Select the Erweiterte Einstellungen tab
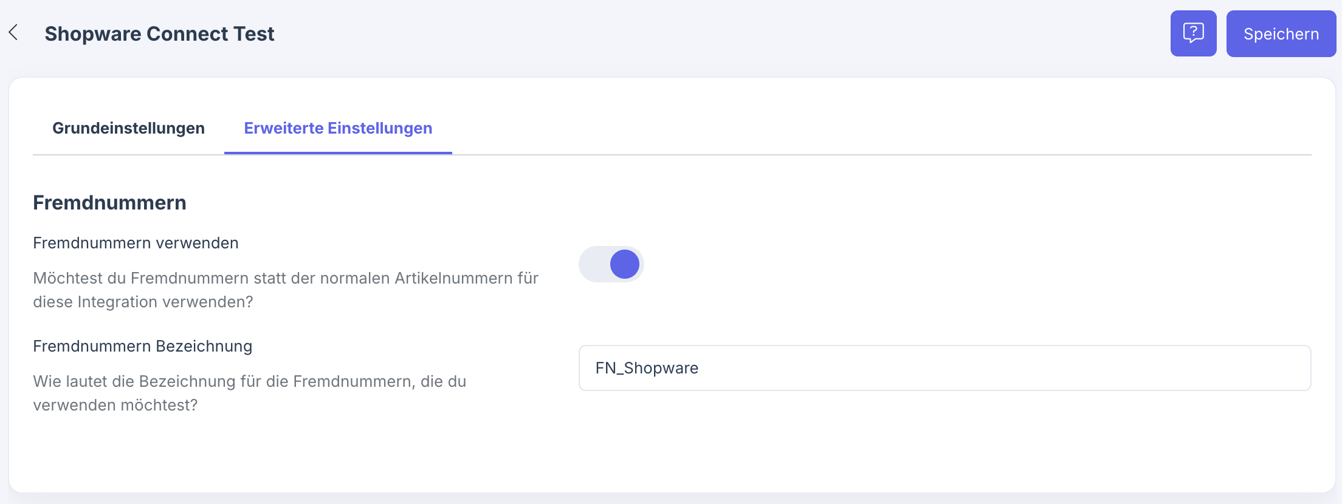 pos(338,128)
